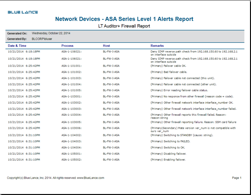
Task: Click the report title Network Devices heading
Action: pyautogui.click(x=124, y=19)
